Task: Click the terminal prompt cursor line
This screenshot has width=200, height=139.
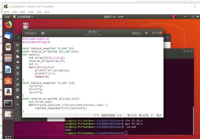Action: 96,133
